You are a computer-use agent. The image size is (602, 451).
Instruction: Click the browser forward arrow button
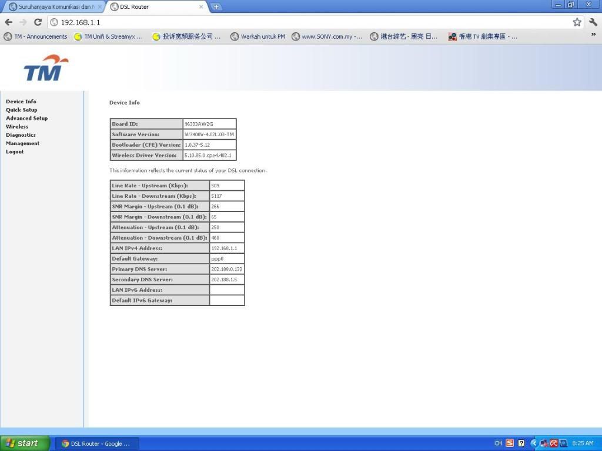[x=23, y=22]
